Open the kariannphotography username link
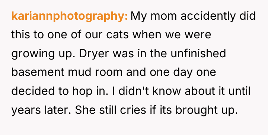 pyautogui.click(x=69, y=16)
